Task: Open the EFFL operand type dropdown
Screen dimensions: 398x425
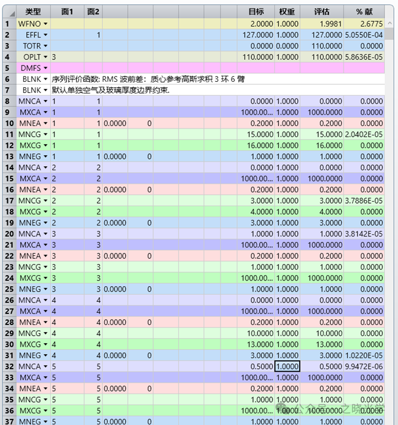Action: tap(45, 35)
